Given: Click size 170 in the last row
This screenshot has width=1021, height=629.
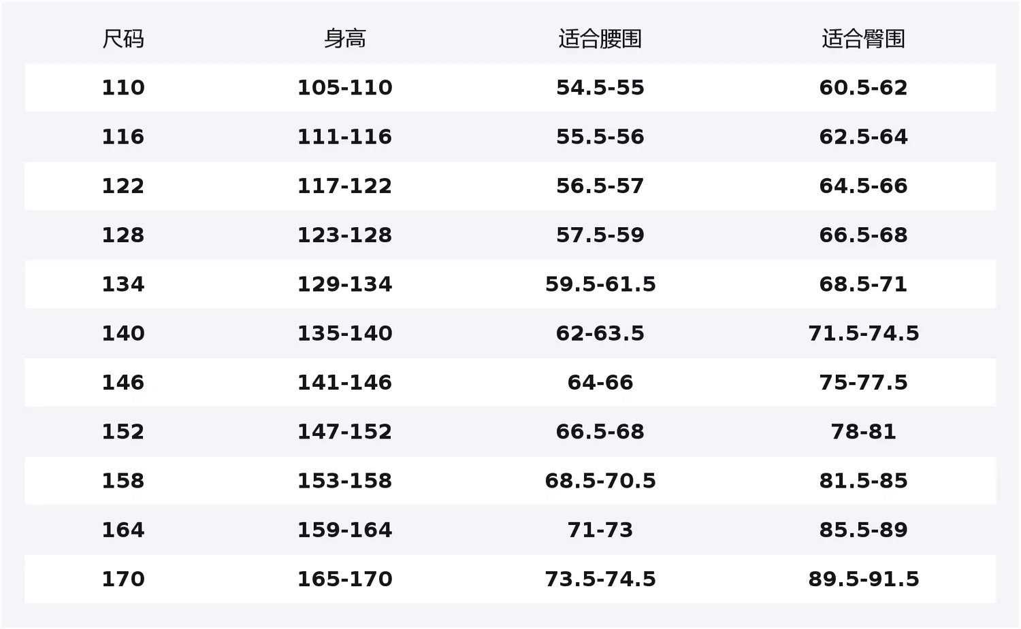Looking at the screenshot, I should 123,579.
